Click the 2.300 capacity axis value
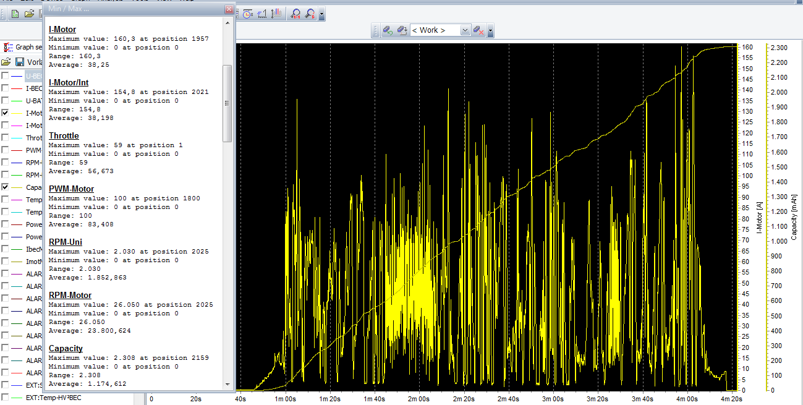Viewport: 803px width, 405px height. 778,48
